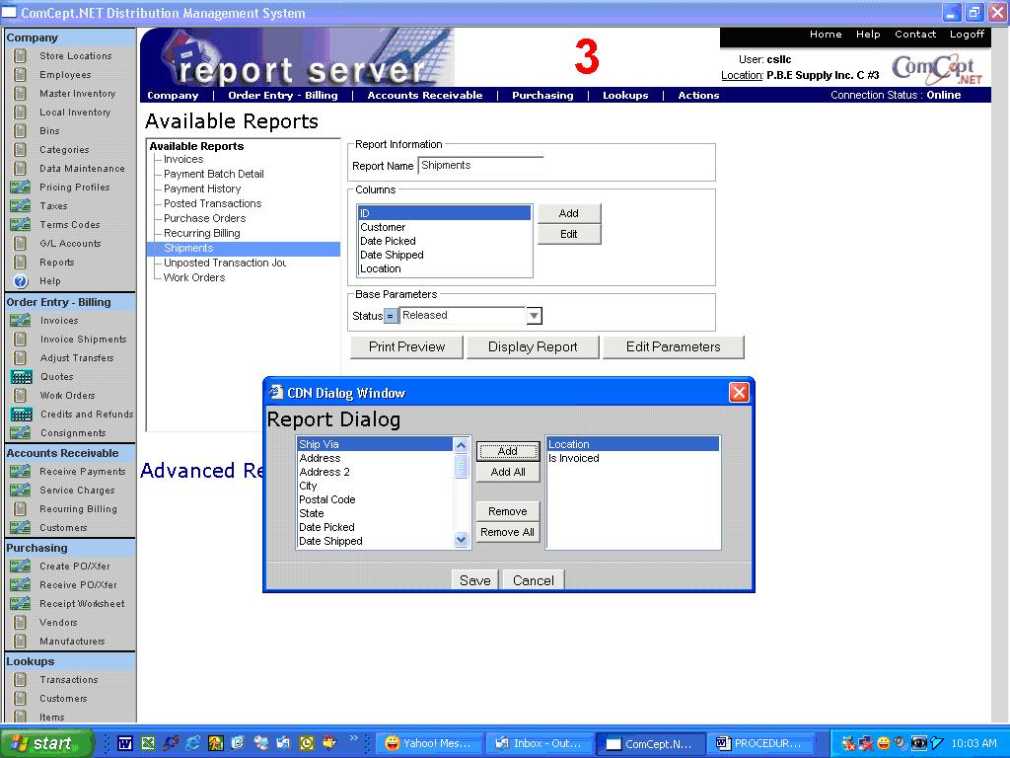Image resolution: width=1010 pixels, height=758 pixels.
Task: Open Receive Payments icon in sidebar
Action: pyautogui.click(x=20, y=472)
